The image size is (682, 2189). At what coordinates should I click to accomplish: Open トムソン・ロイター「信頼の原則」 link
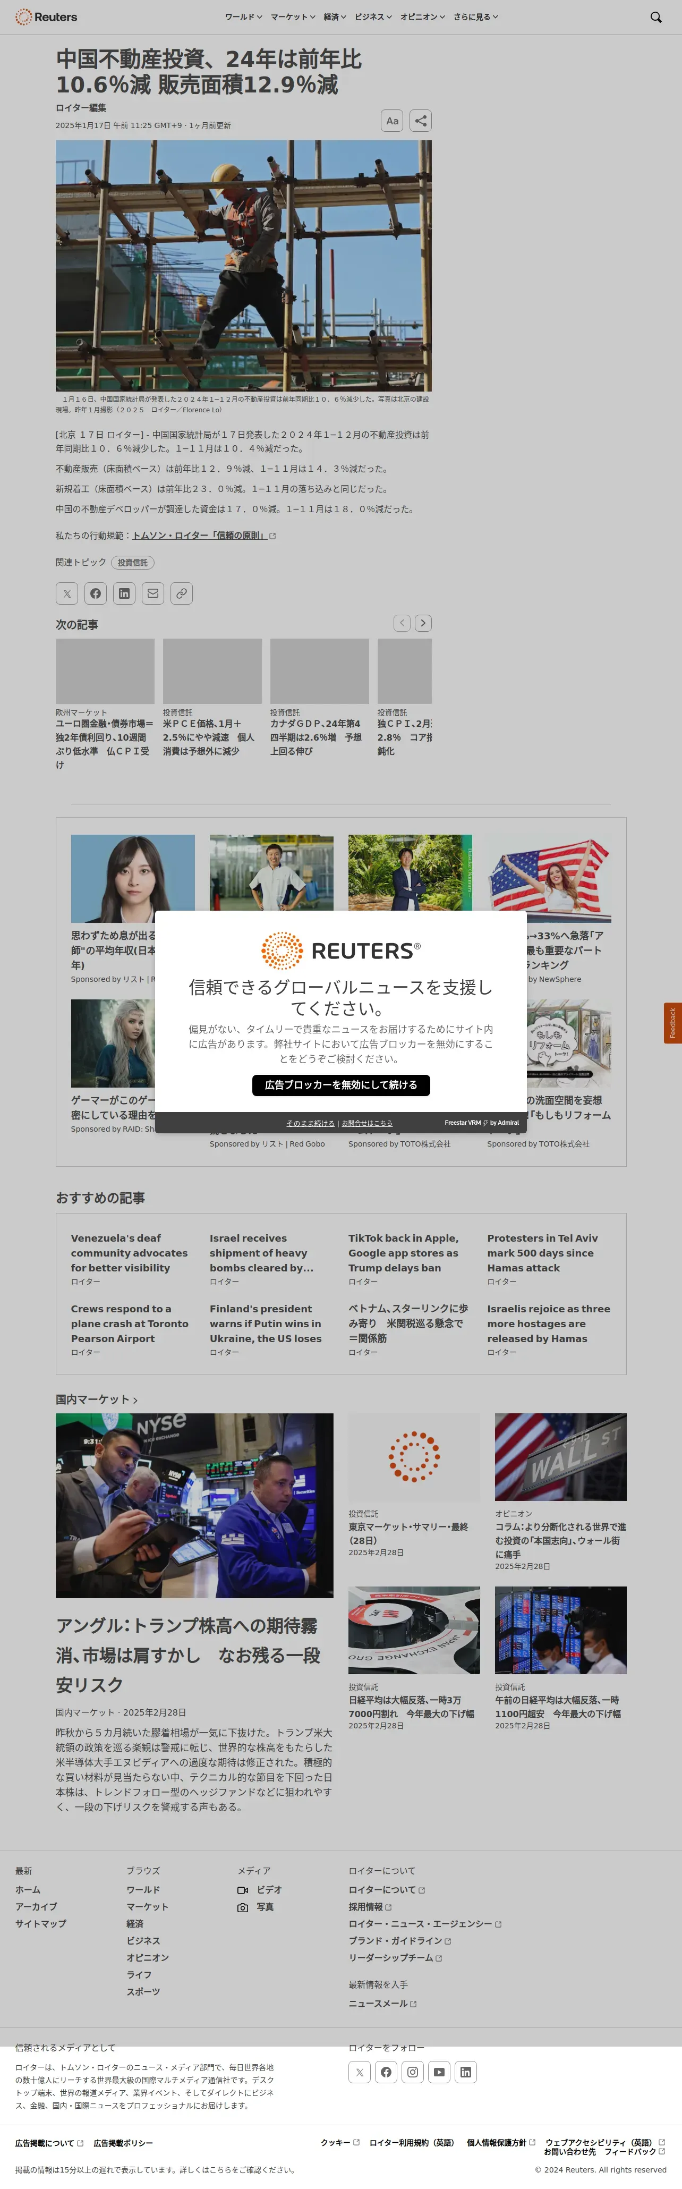[204, 536]
